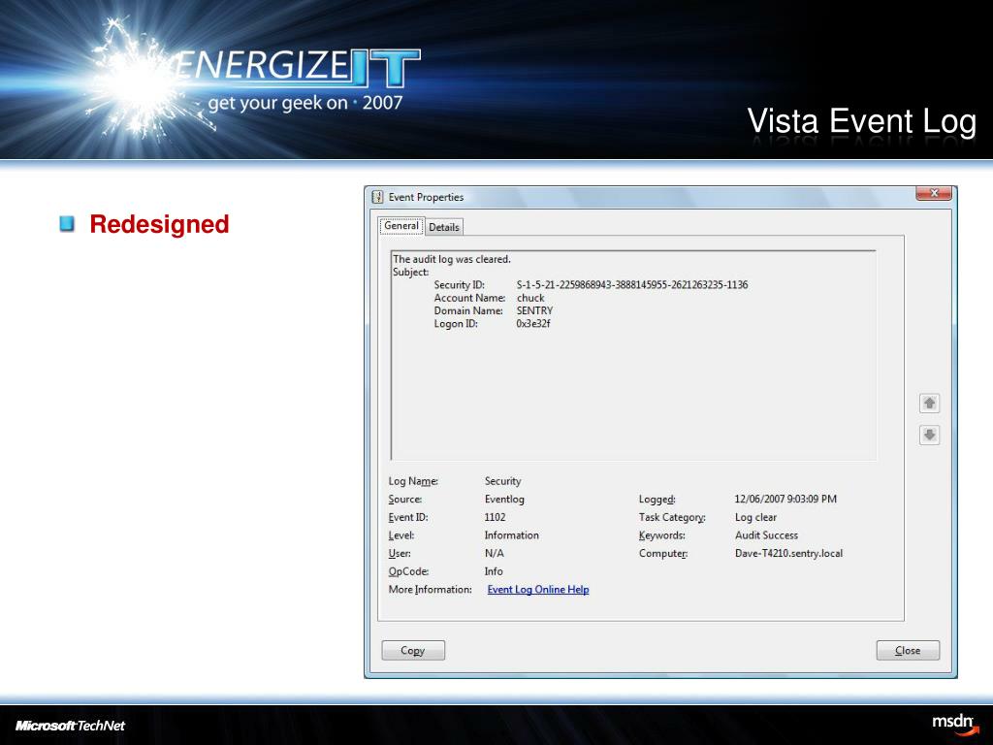Click the Copy button
Screen dimensions: 993x745
(x=413, y=651)
